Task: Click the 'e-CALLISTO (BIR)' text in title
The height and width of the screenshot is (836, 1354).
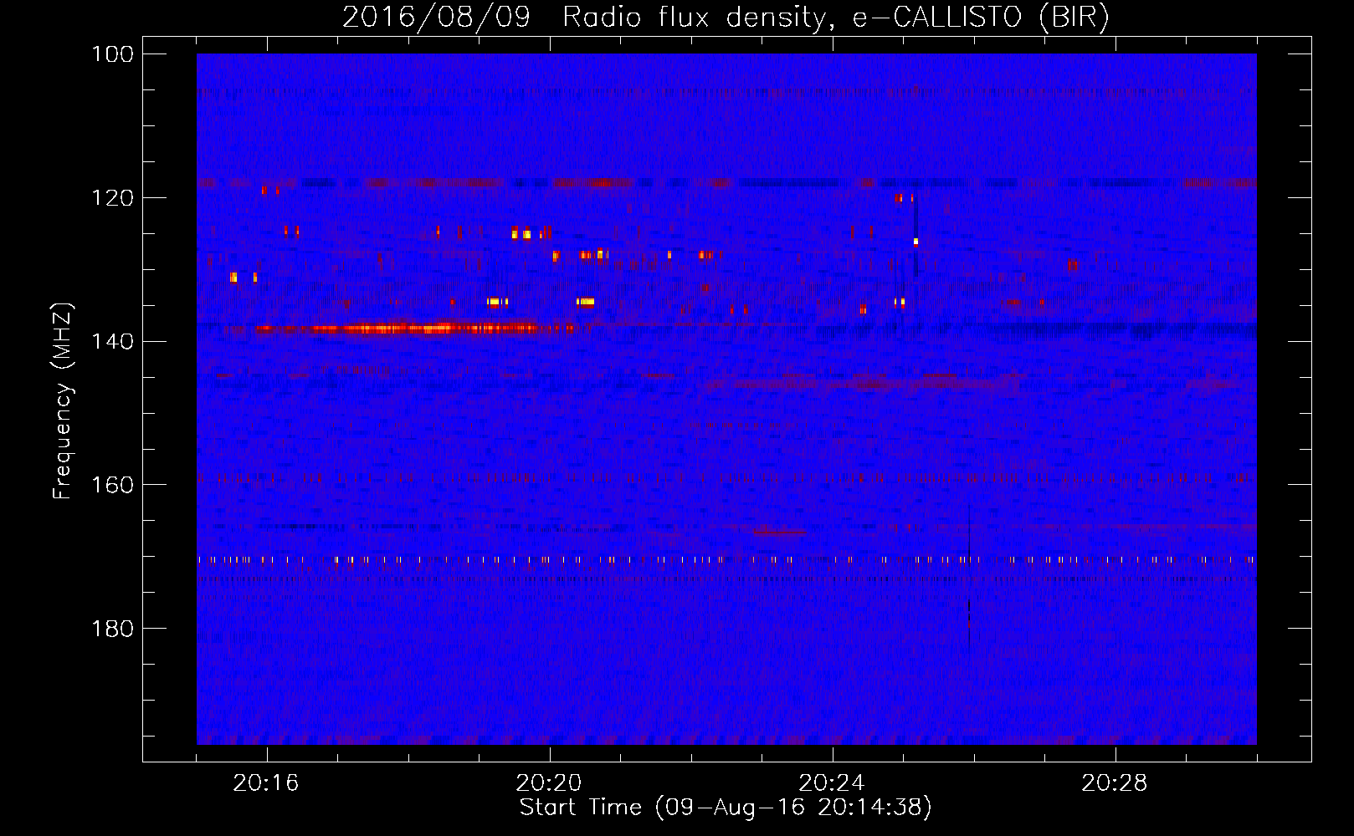Action: point(980,18)
